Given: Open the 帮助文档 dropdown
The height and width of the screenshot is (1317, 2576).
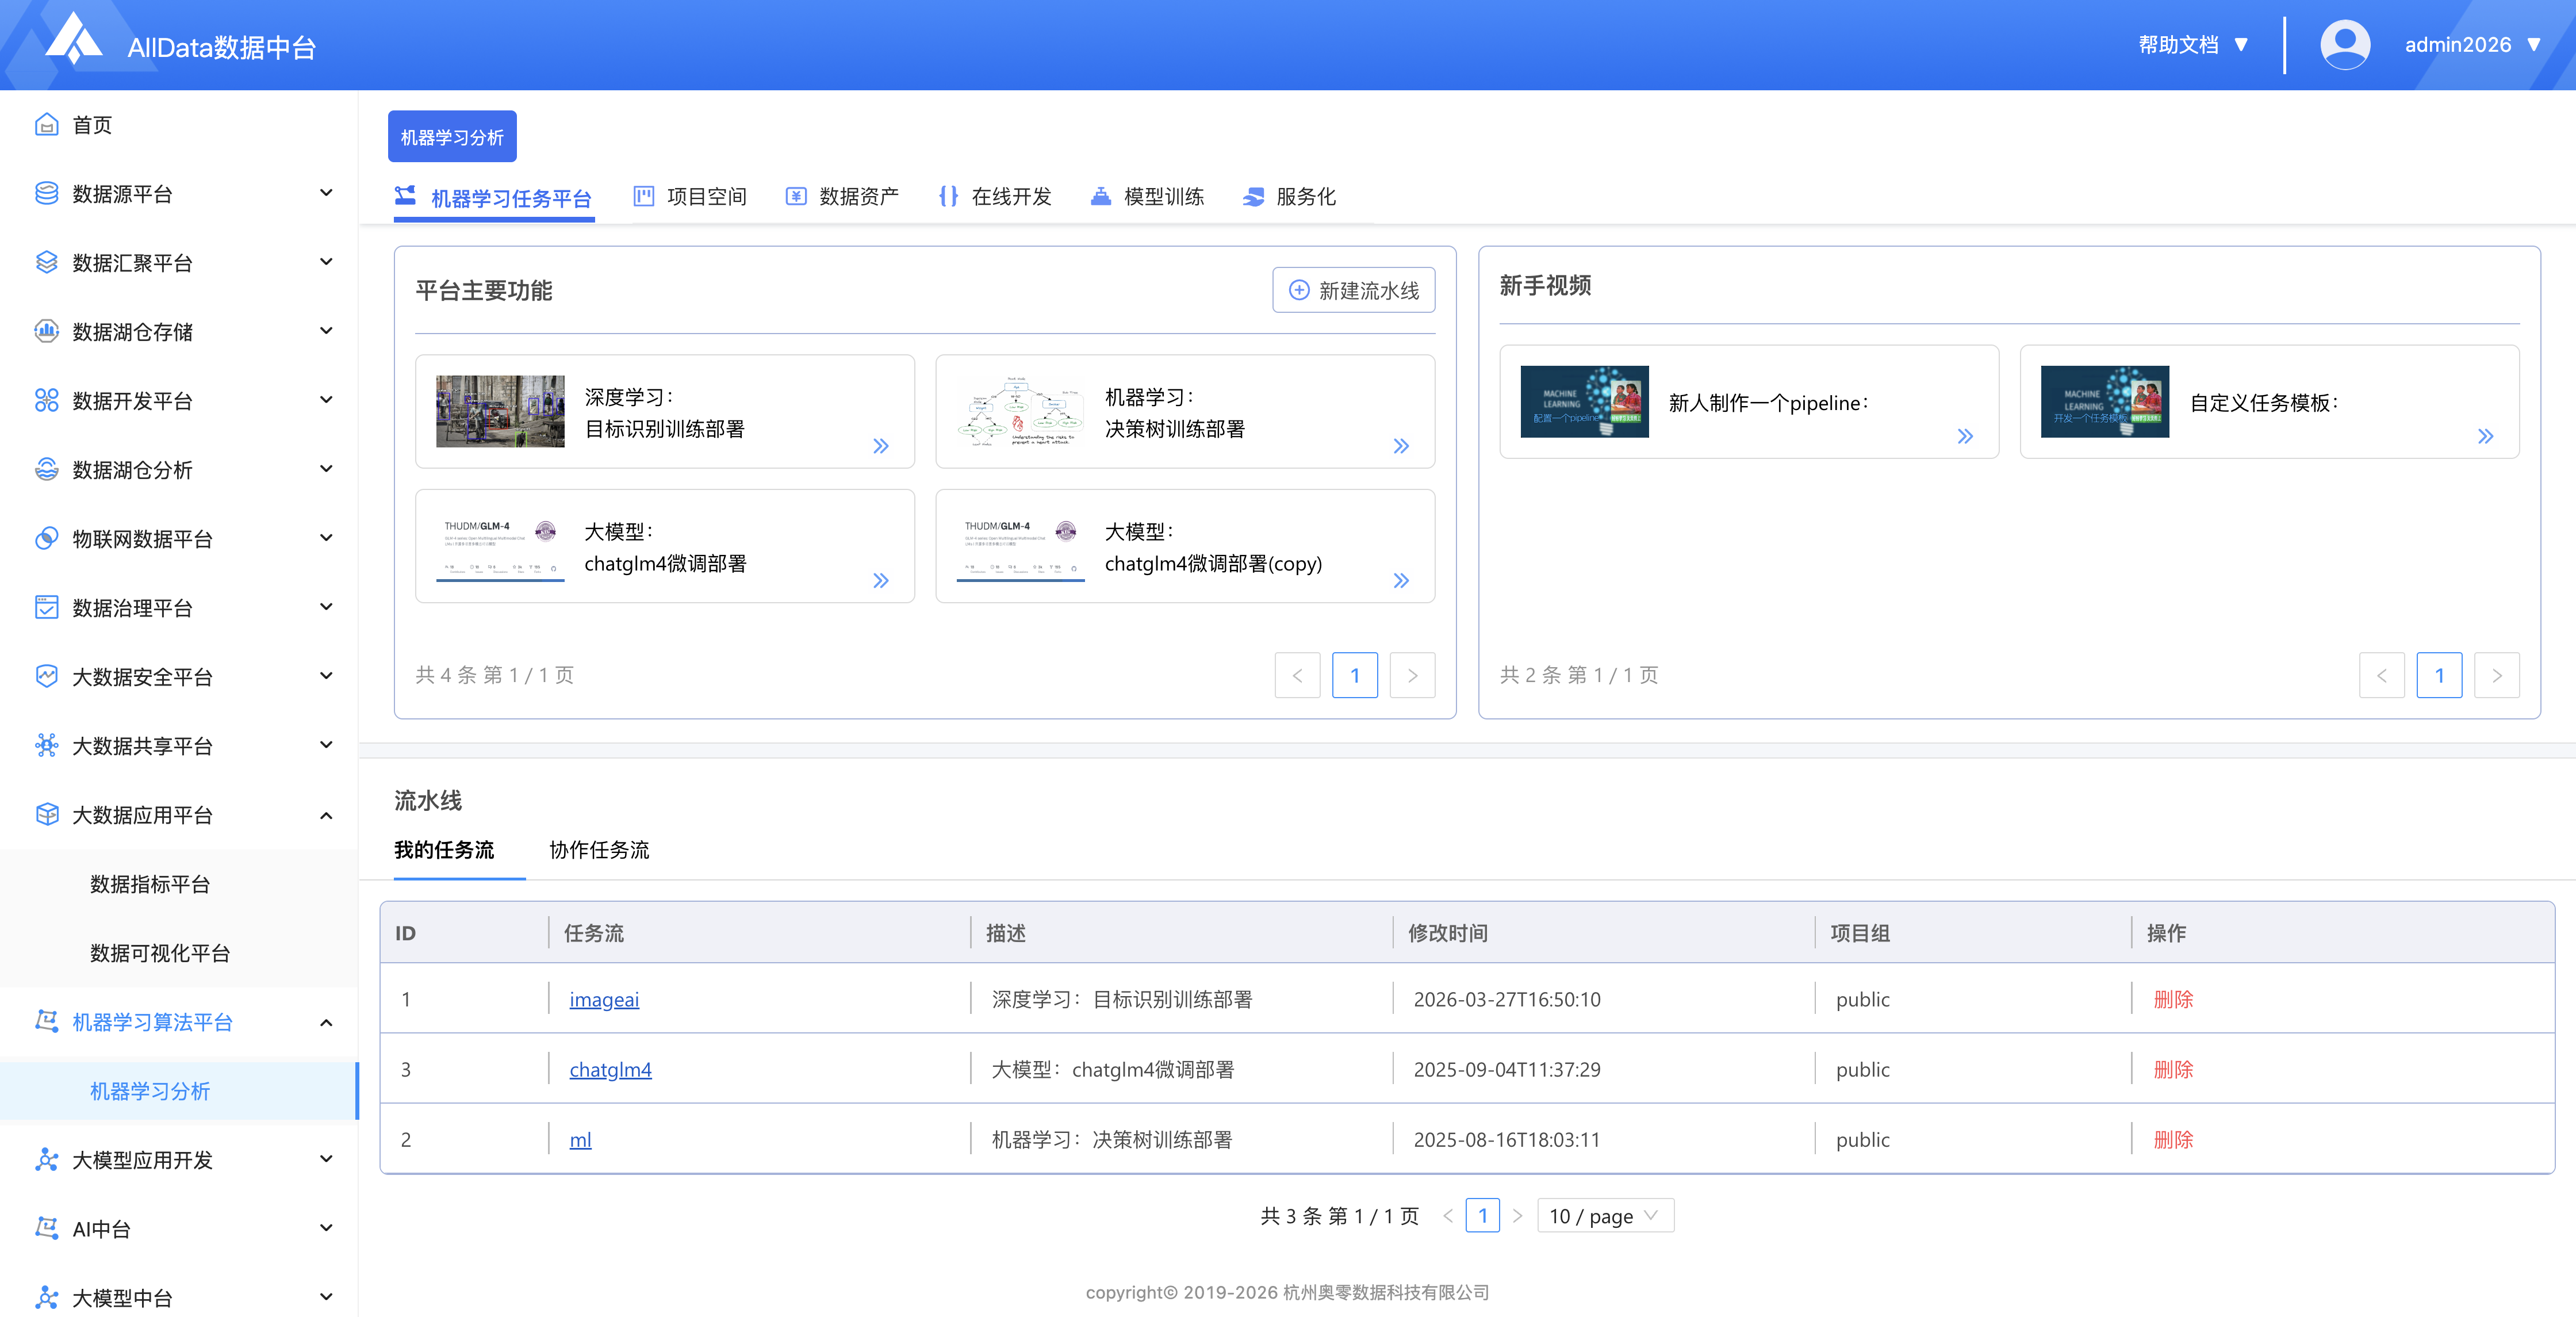Looking at the screenshot, I should [2193, 45].
